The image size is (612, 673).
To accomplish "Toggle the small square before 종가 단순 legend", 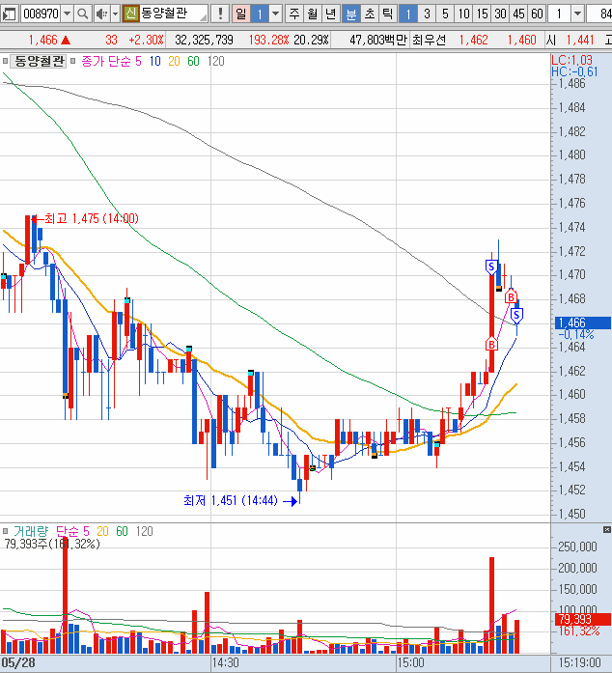I will pos(6,60).
